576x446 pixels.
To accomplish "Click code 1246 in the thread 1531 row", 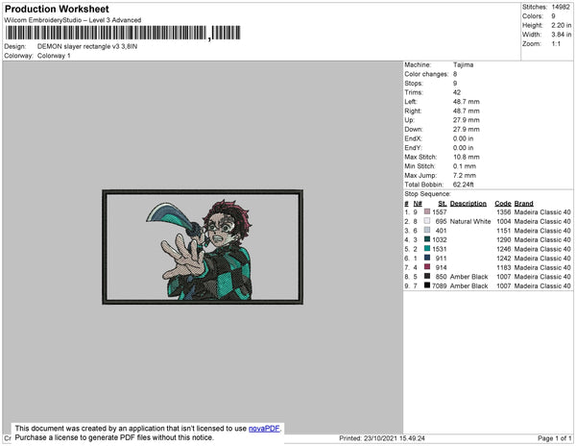I will pos(504,249).
